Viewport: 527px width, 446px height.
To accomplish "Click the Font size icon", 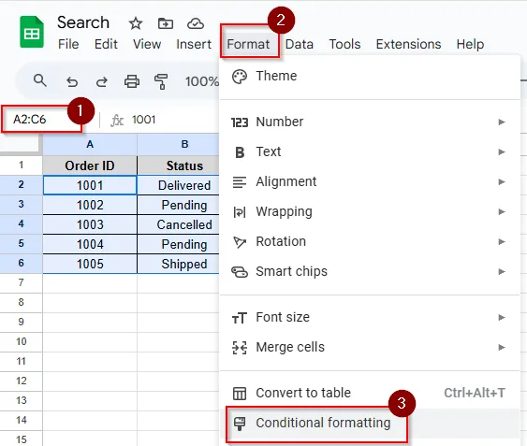I will 240,318.
